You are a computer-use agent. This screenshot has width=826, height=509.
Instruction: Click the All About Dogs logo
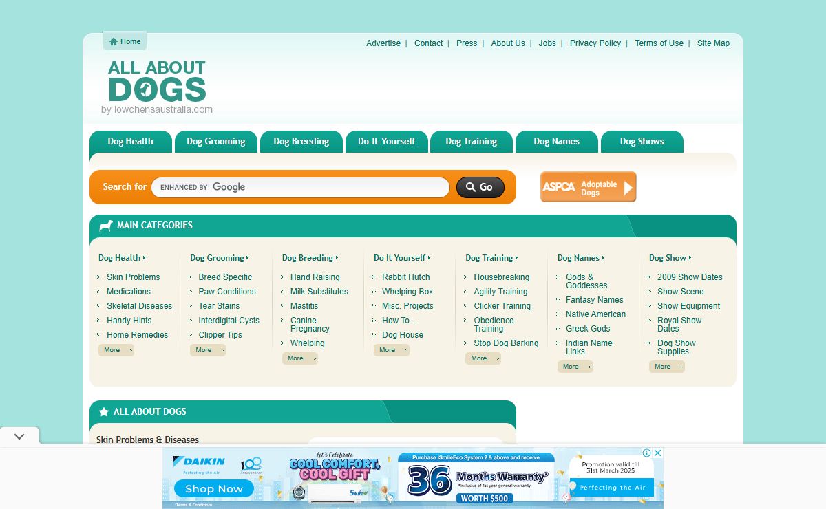tap(157, 81)
